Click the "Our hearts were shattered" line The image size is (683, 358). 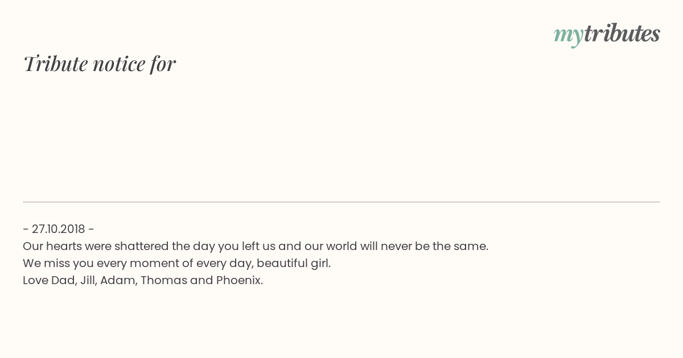(x=256, y=246)
